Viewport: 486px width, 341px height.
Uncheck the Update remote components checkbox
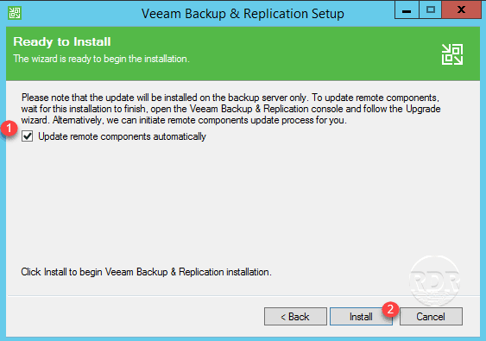[x=28, y=136]
